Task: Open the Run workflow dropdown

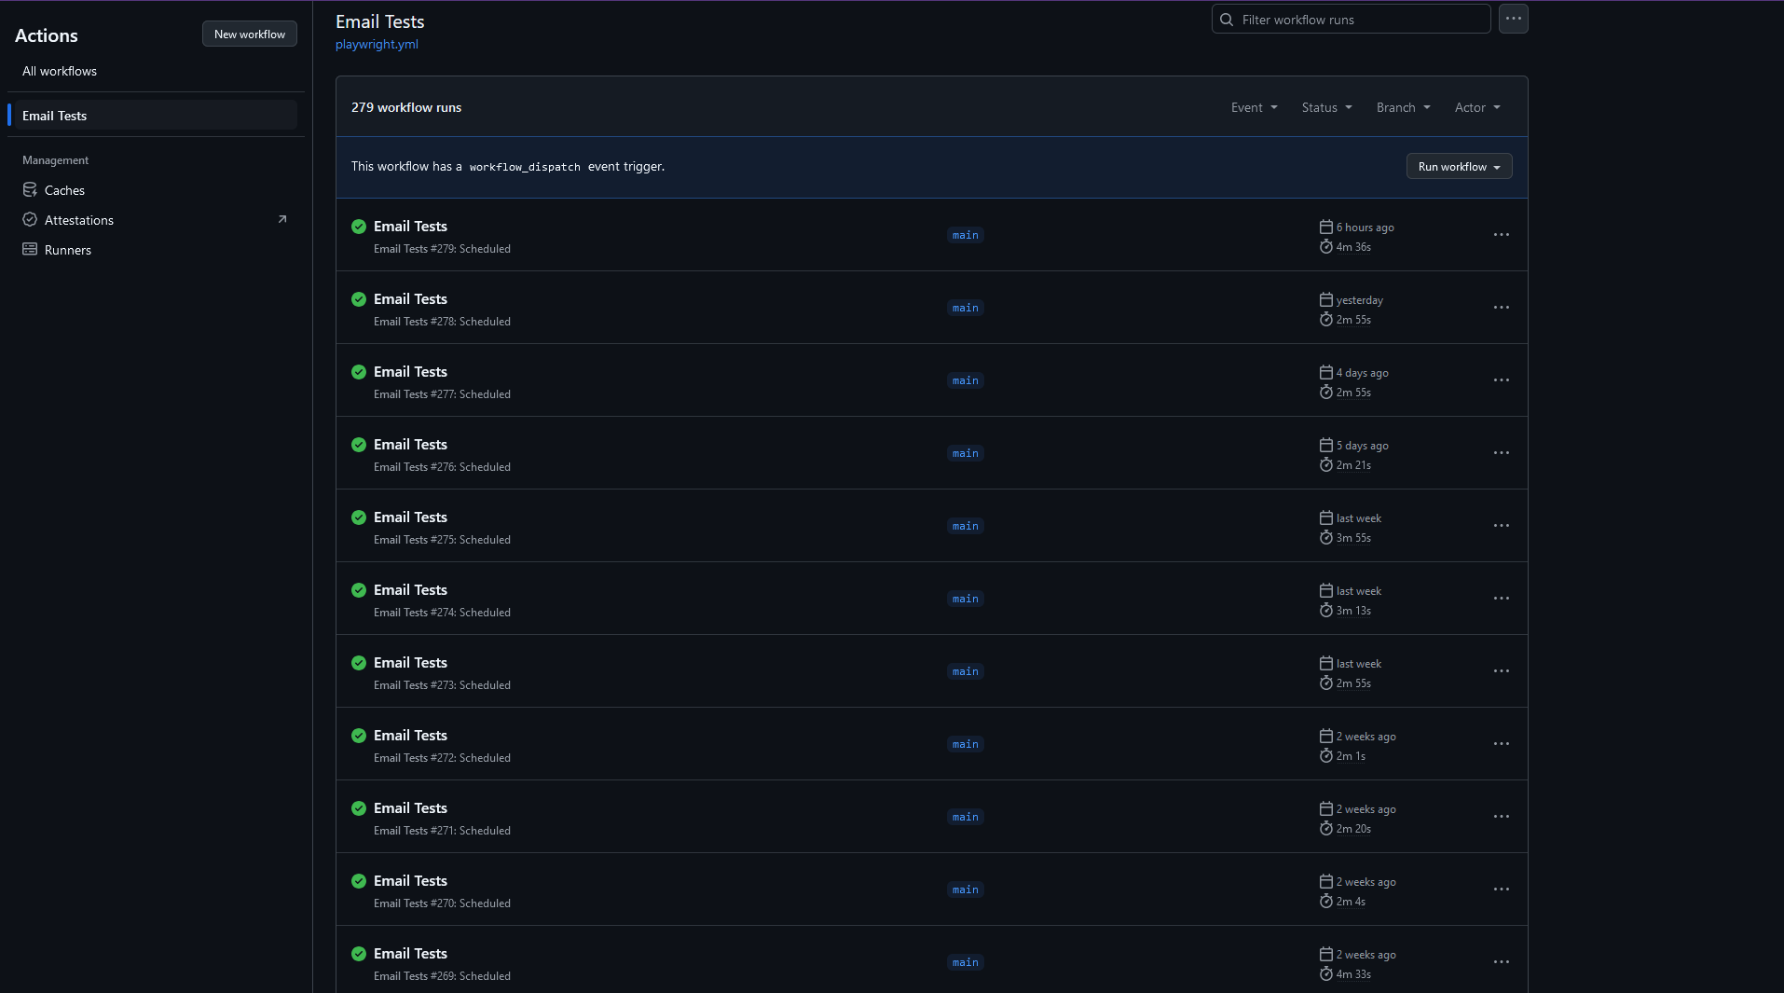Action: click(1459, 167)
